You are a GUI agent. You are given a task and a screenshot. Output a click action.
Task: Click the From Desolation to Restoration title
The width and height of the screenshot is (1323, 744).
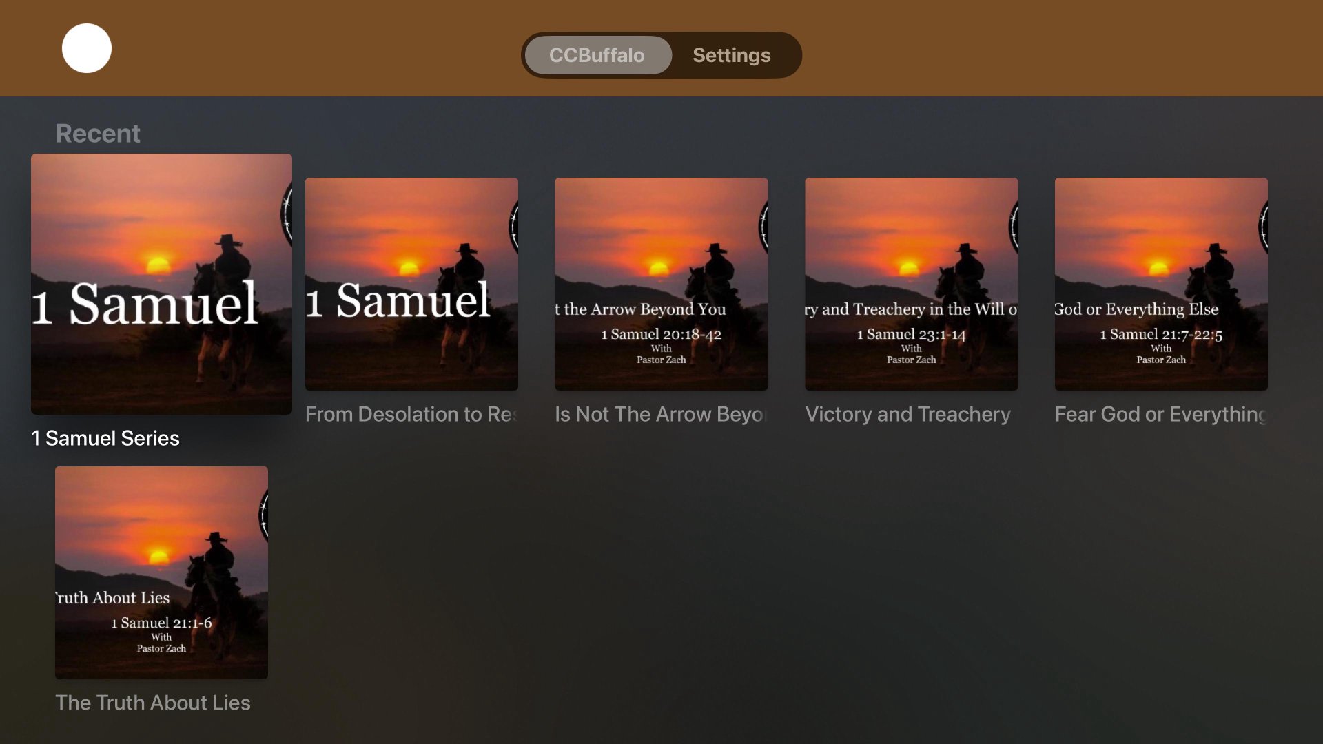(411, 414)
